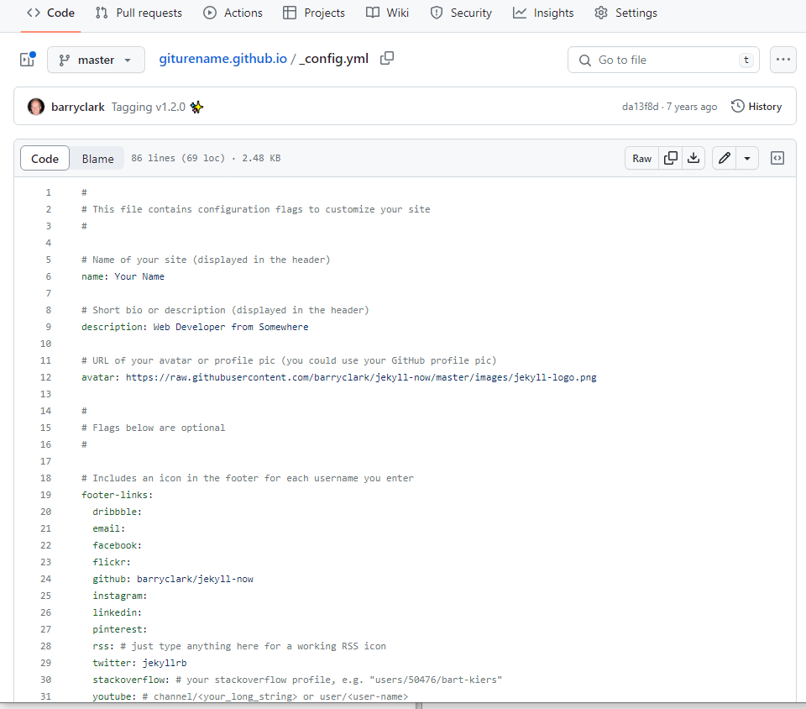
Task: Open commit da13f8d
Action: point(640,107)
